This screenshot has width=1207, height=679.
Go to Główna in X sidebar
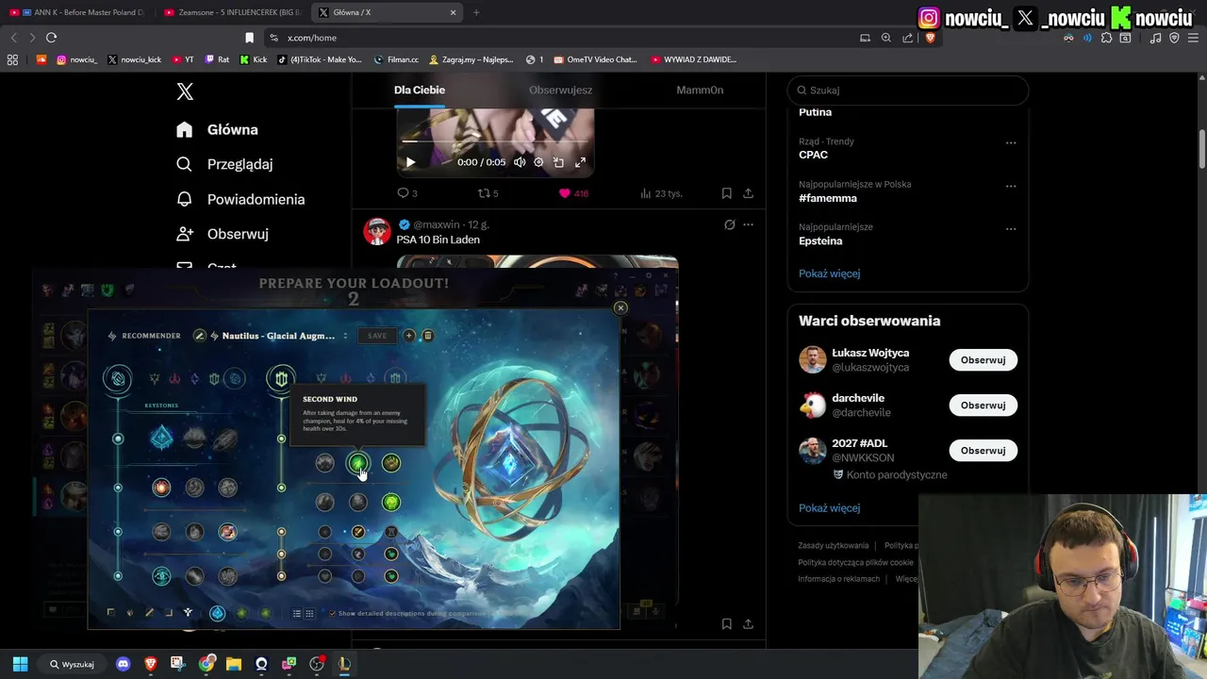tap(218, 129)
